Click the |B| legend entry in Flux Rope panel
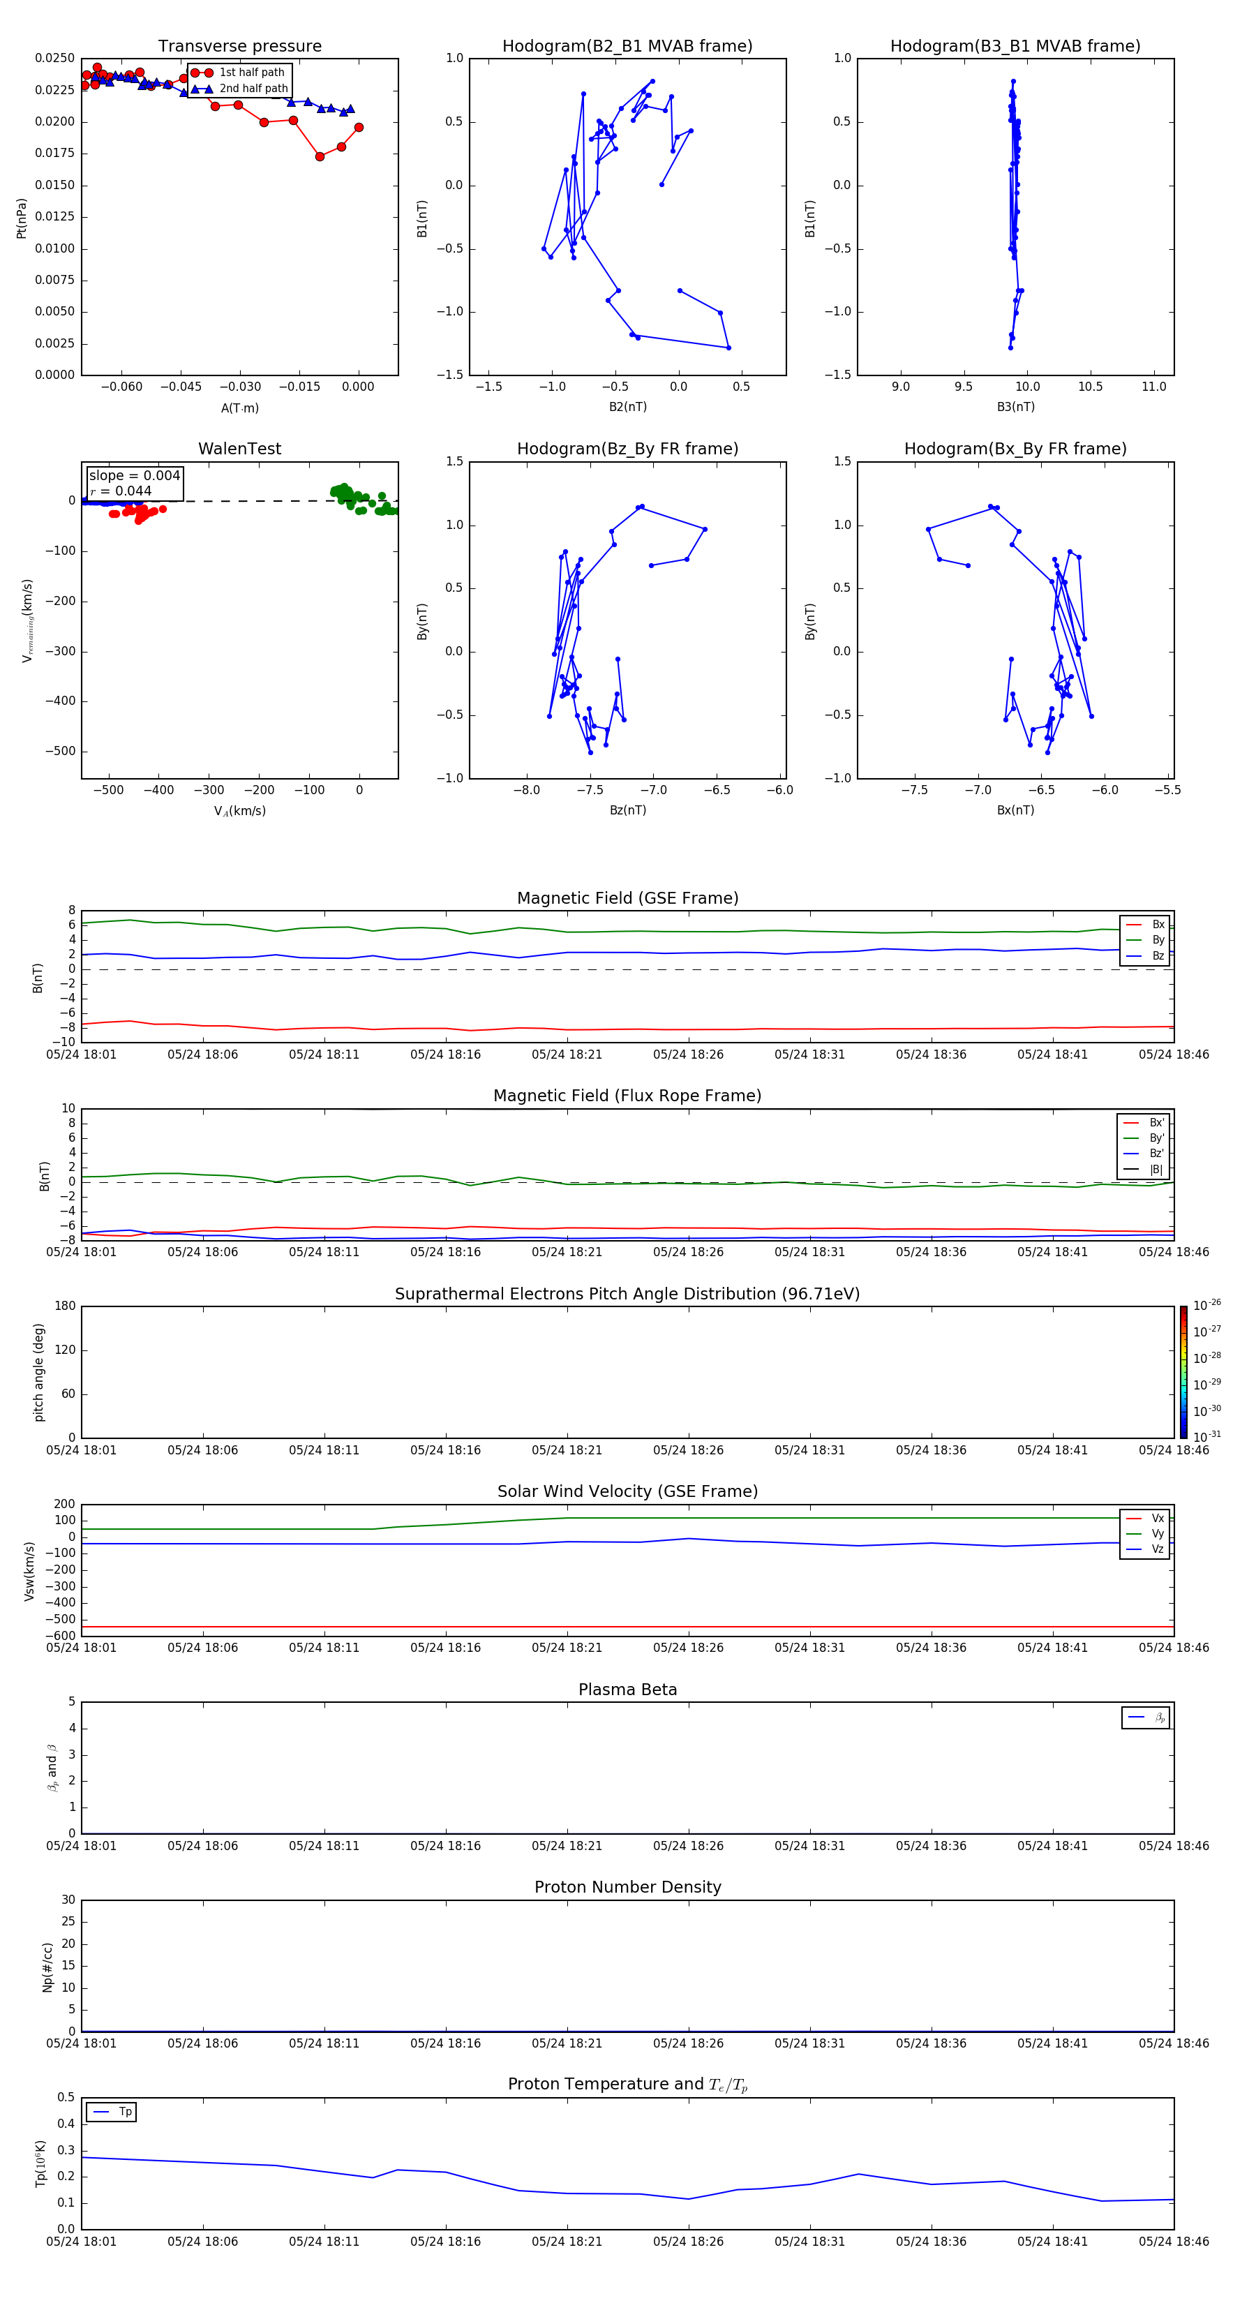This screenshot has width=1256, height=2303. tap(1144, 1170)
